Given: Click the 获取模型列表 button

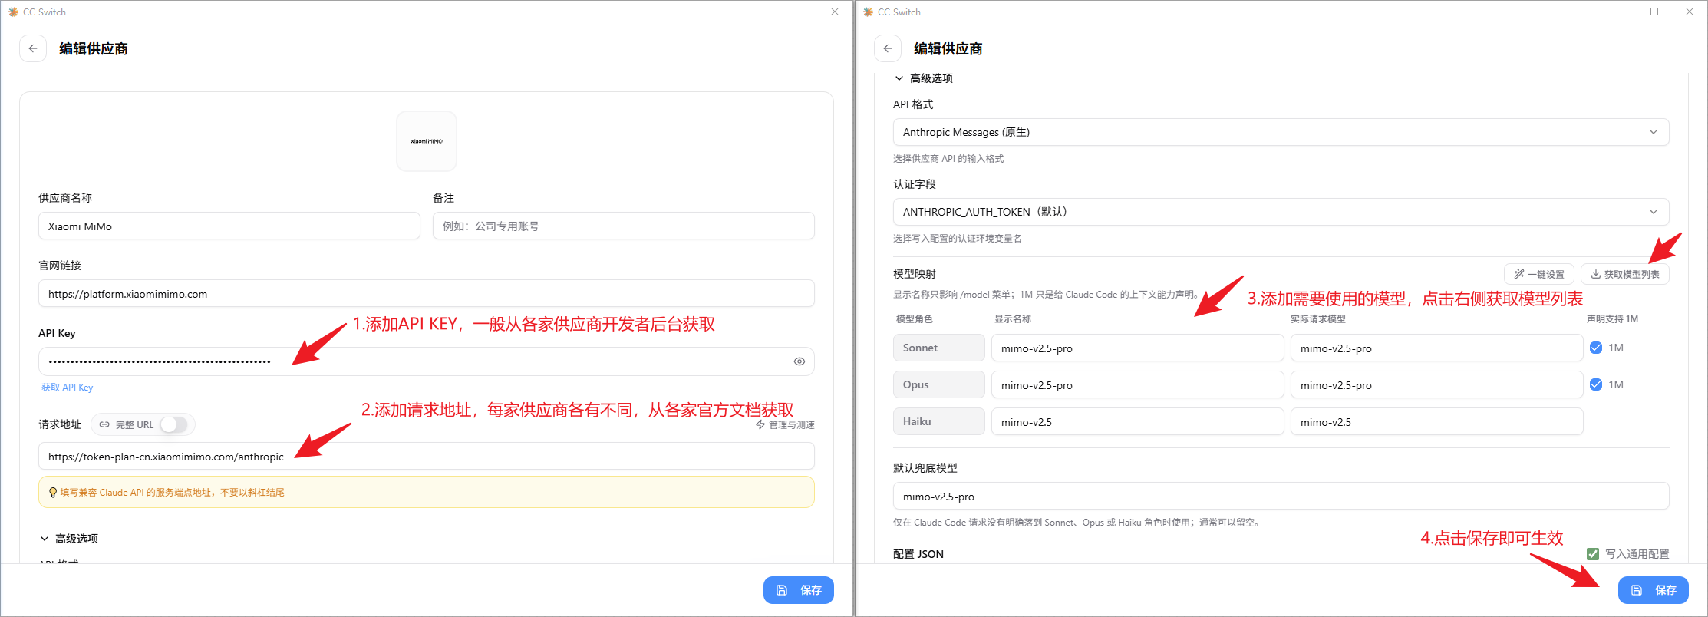Looking at the screenshot, I should 1624,274.
